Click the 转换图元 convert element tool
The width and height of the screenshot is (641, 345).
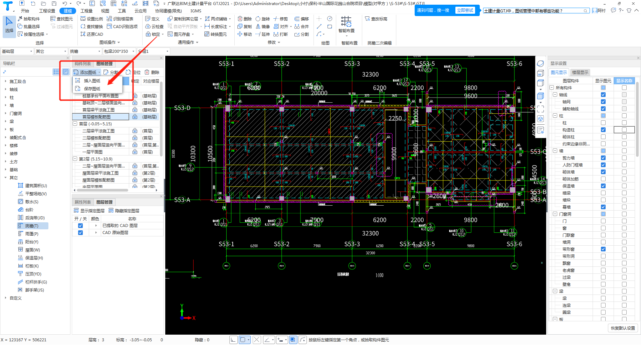216,34
